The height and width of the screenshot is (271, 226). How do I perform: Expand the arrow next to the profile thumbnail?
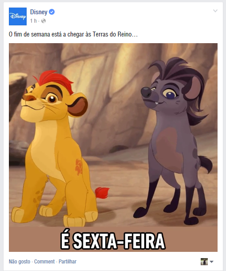211,262
